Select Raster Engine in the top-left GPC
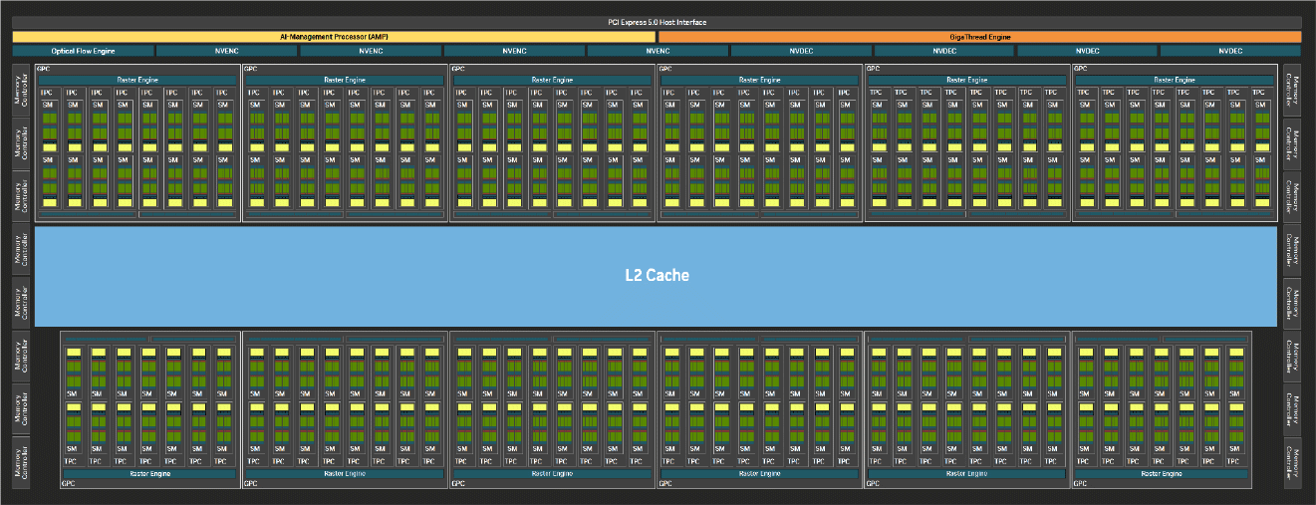The width and height of the screenshot is (1316, 505). tap(137, 80)
